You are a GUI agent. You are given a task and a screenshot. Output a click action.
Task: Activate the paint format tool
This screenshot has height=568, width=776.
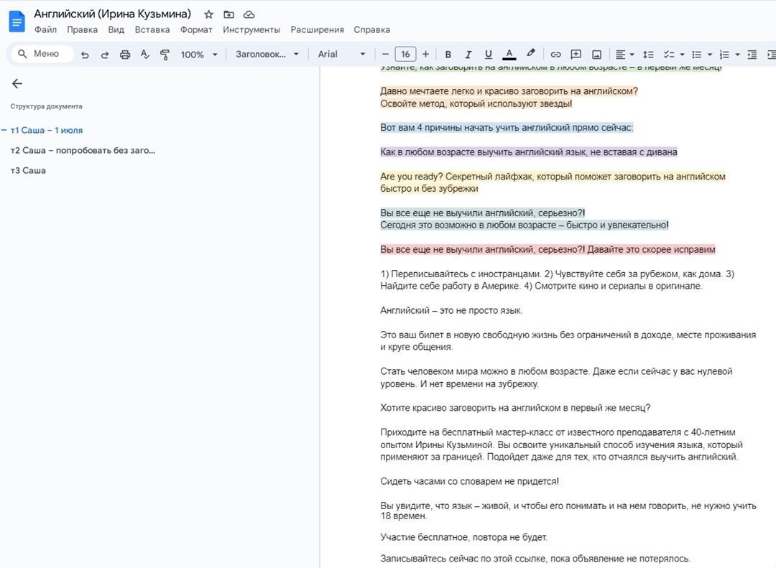coord(165,55)
